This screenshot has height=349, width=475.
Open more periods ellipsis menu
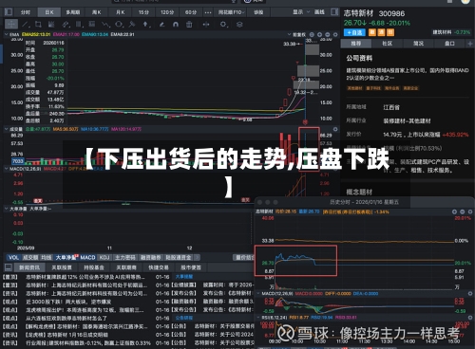pos(208,12)
